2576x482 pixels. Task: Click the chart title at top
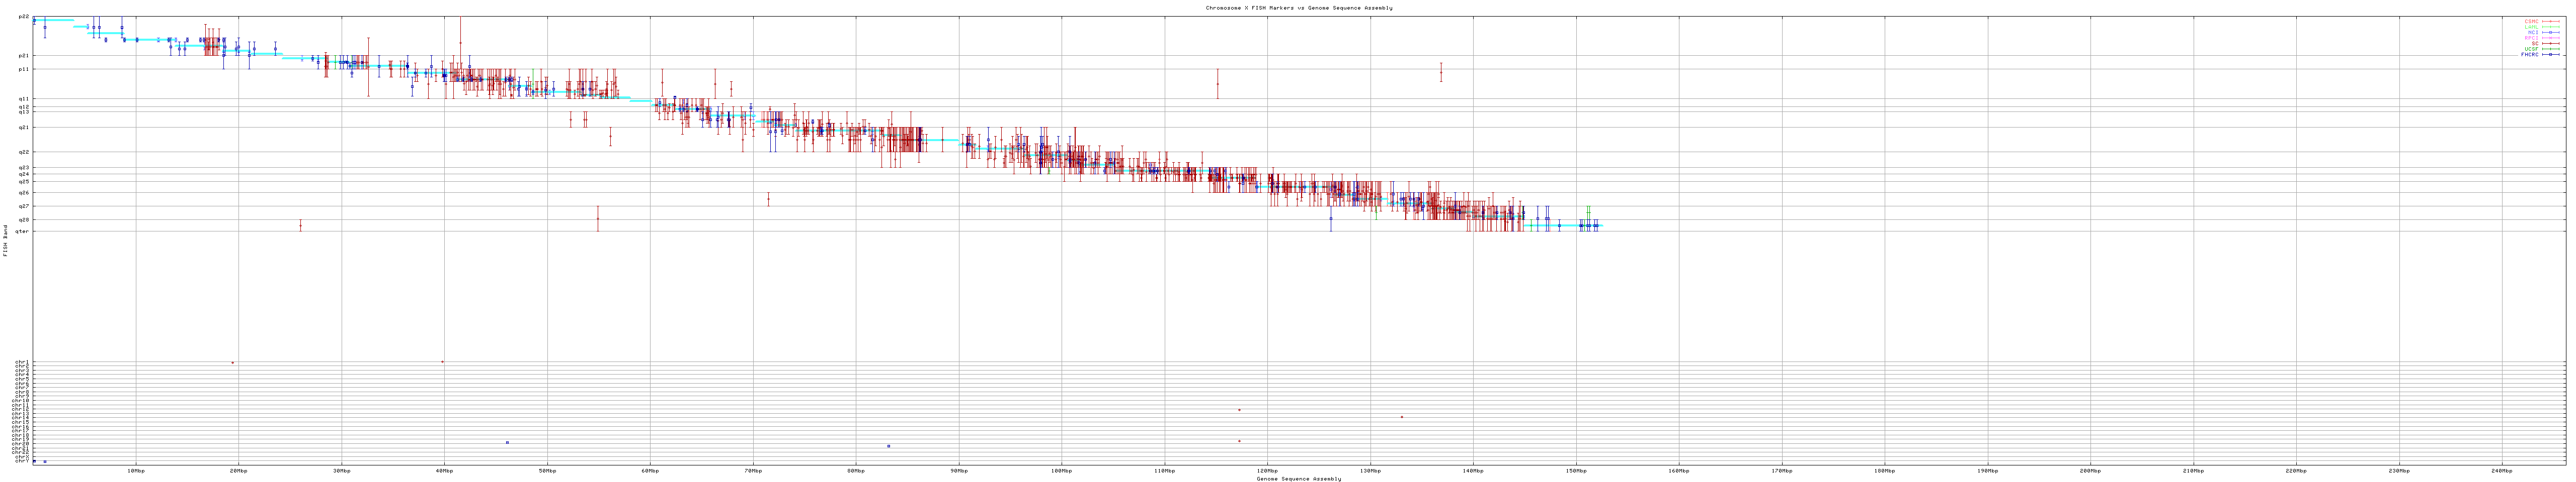1298,8
